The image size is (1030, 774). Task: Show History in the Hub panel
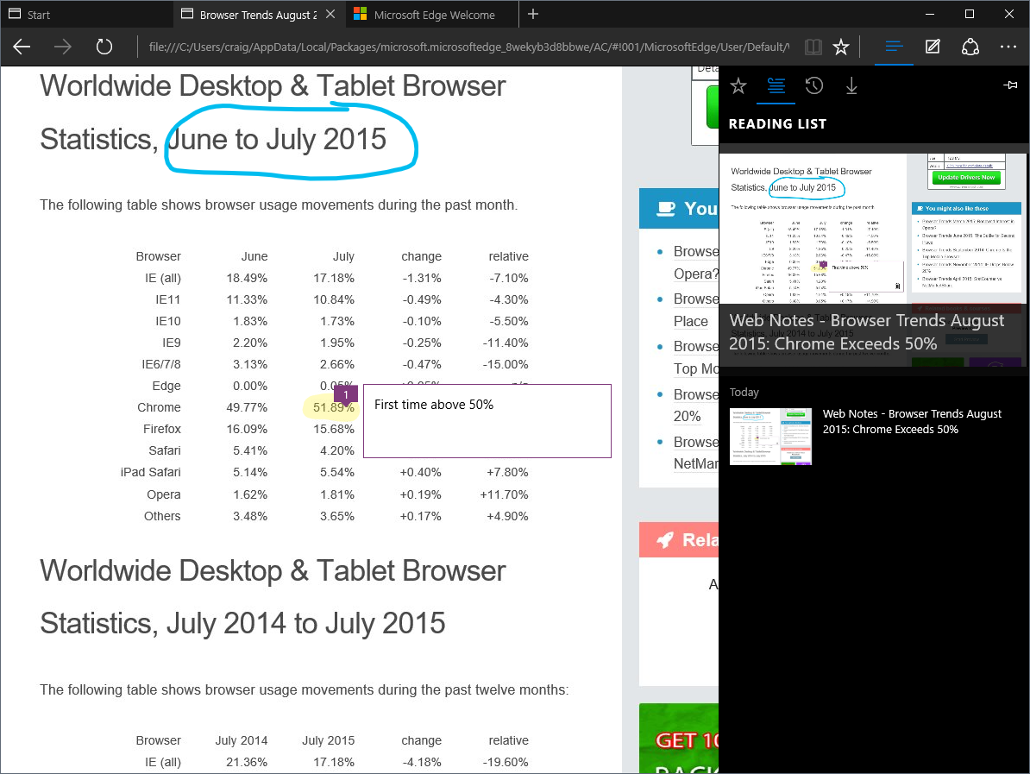813,86
